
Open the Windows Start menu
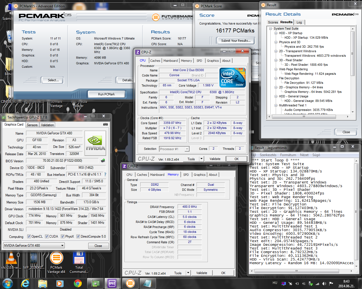click(8, 283)
